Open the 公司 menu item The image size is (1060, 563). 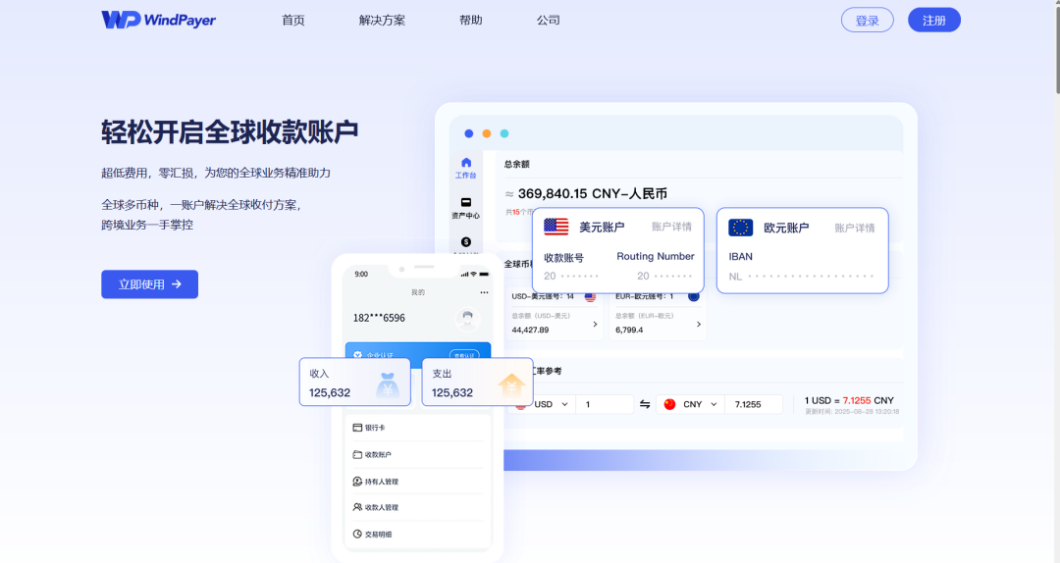549,21
